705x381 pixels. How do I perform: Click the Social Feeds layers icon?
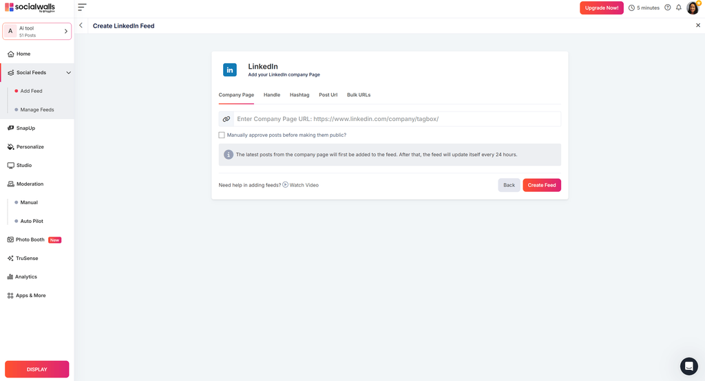(11, 72)
